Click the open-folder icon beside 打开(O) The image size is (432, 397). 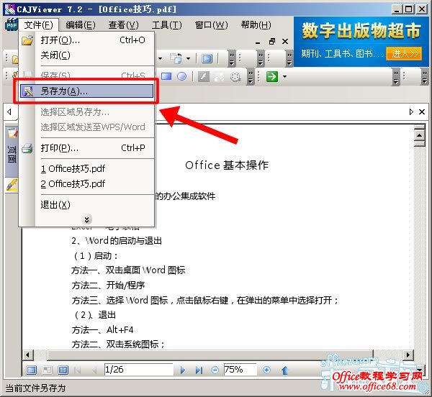click(x=27, y=40)
